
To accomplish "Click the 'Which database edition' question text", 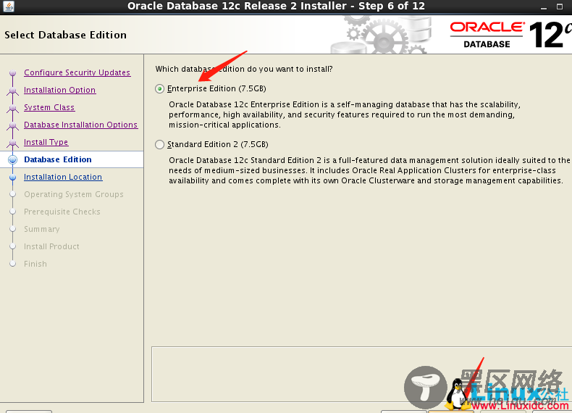I will [244, 69].
